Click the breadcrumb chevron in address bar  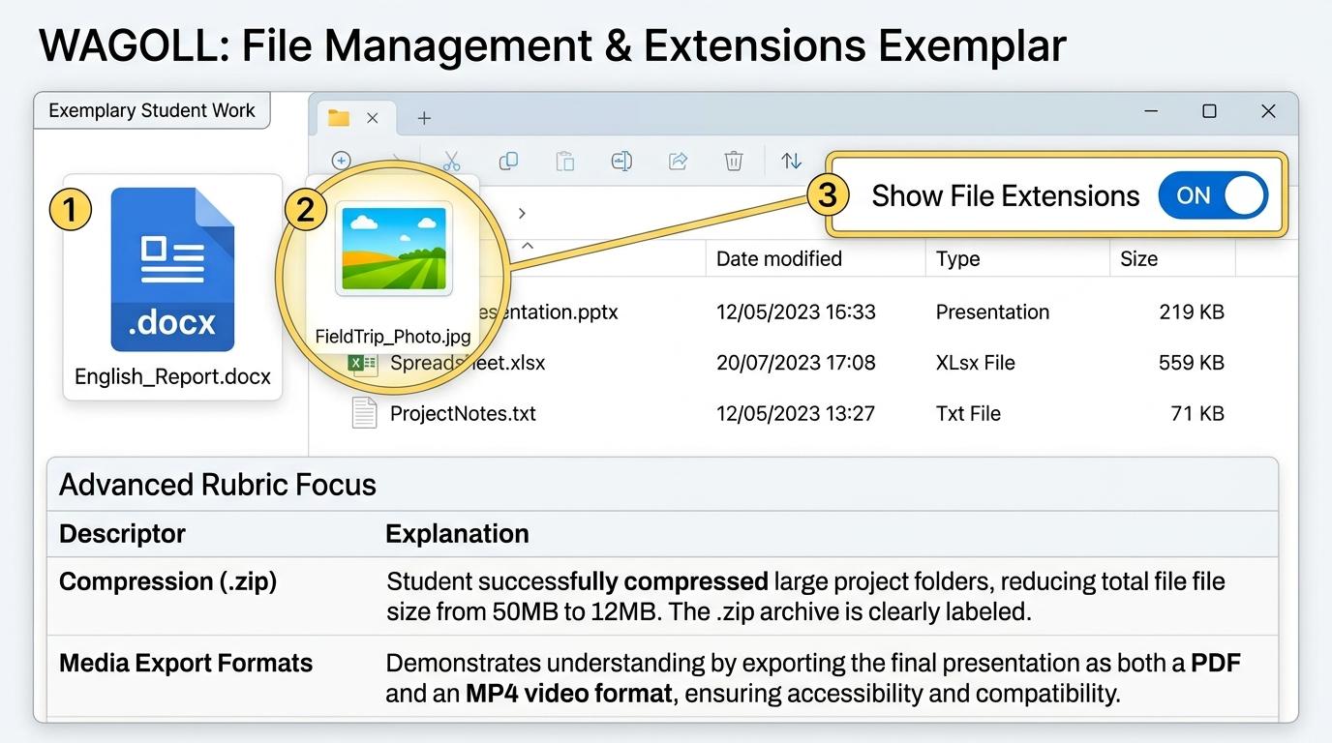click(523, 213)
